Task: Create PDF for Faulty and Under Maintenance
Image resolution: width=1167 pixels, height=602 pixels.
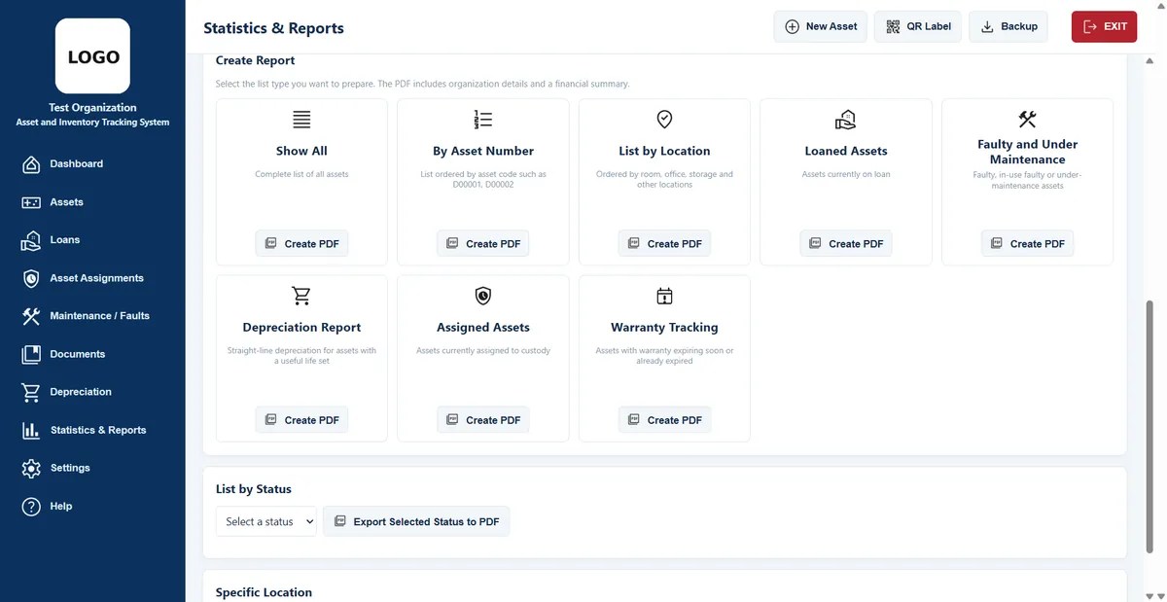Action: (x=1027, y=243)
